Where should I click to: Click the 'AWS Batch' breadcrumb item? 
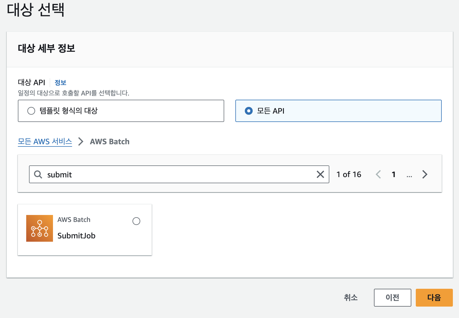(110, 141)
